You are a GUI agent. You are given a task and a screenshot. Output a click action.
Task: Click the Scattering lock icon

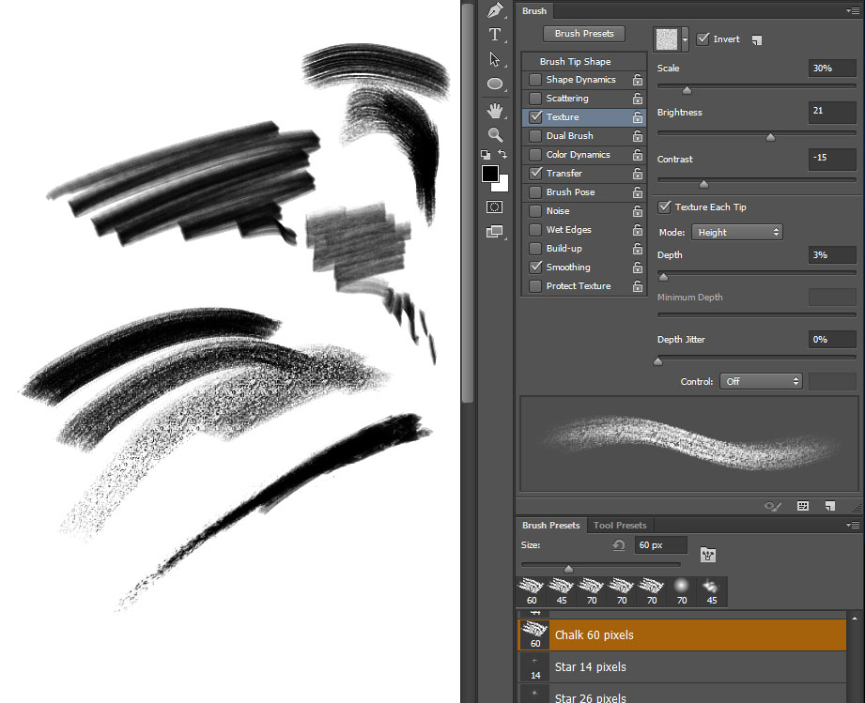click(x=638, y=99)
